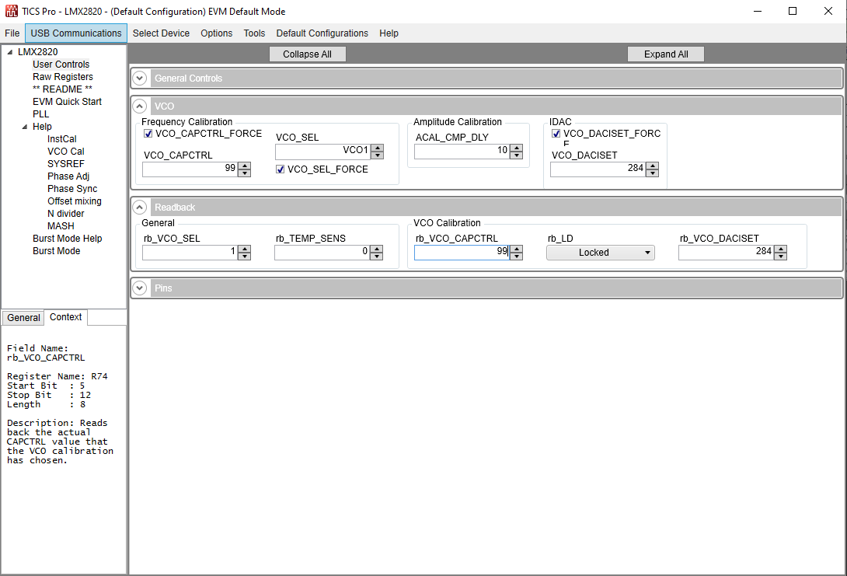Click the Expand All button

click(x=666, y=54)
